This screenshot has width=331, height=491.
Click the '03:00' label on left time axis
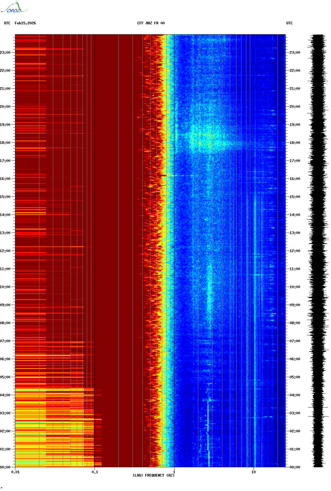(5, 413)
